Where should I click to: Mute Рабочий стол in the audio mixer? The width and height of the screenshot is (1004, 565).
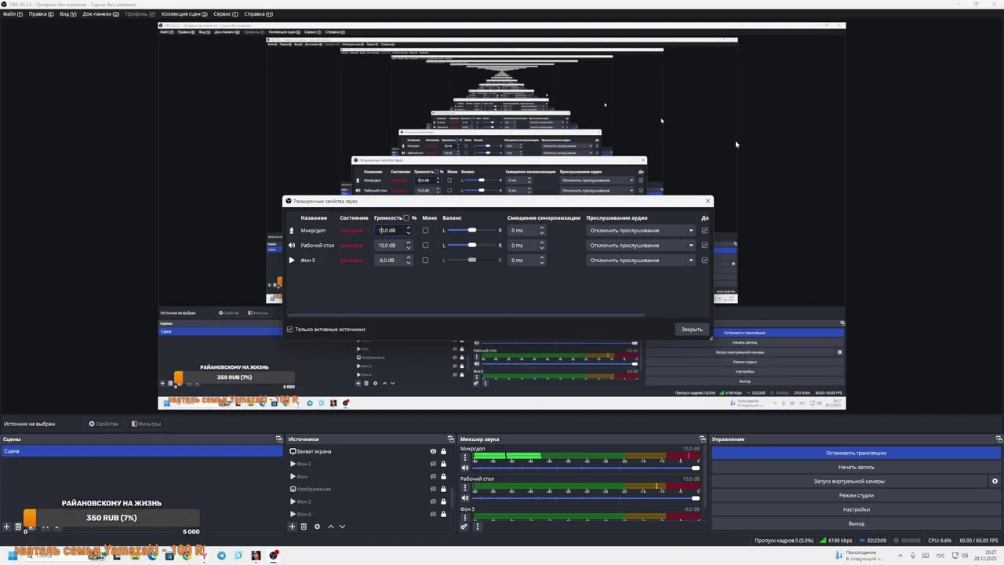pos(464,498)
